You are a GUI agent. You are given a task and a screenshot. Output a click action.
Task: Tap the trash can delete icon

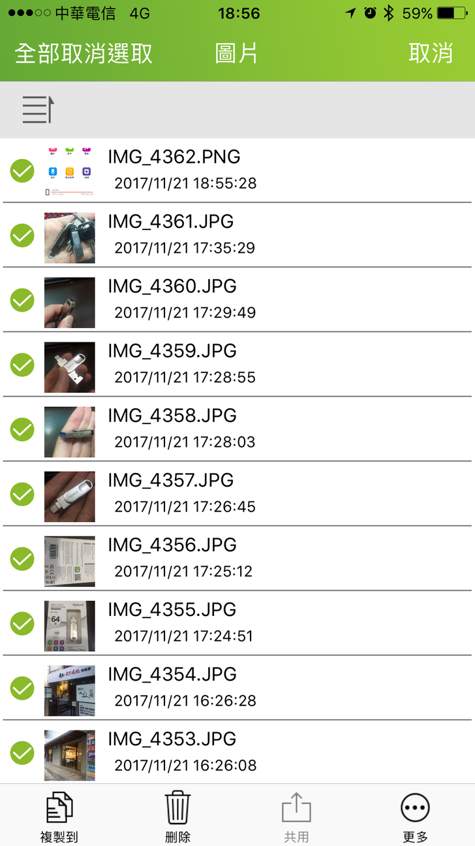click(x=177, y=808)
